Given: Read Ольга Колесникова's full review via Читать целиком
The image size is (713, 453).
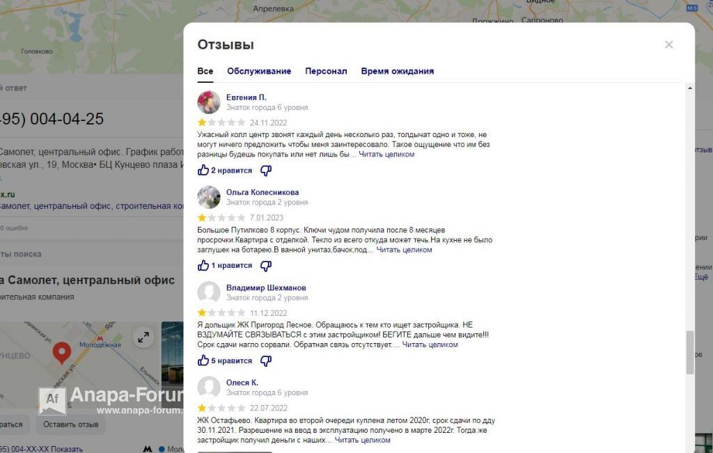Looking at the screenshot, I should 405,250.
